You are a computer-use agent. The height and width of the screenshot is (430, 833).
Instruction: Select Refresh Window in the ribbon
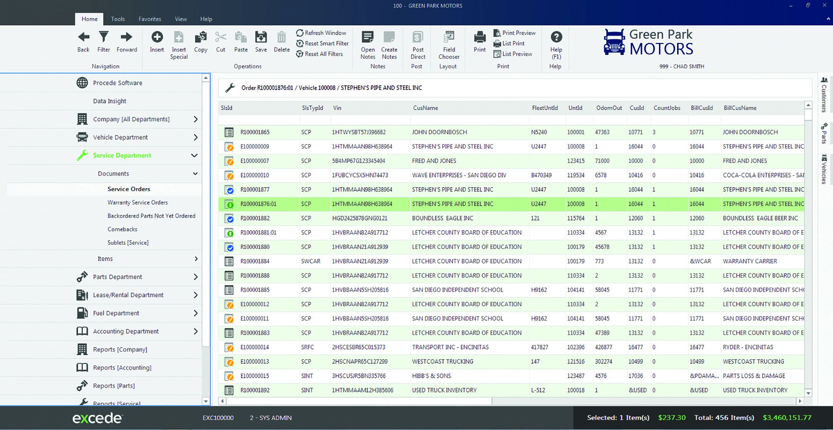tap(321, 33)
